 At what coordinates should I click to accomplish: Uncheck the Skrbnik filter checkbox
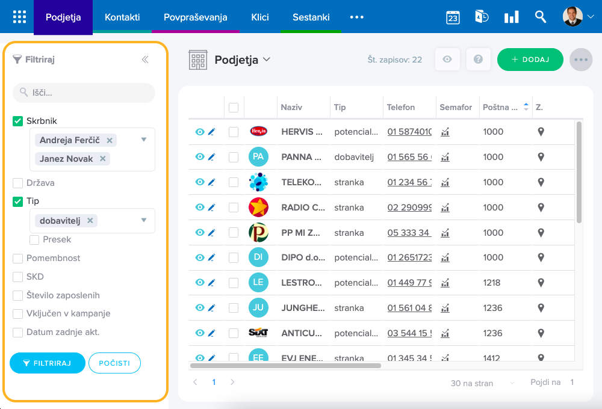pyautogui.click(x=18, y=121)
